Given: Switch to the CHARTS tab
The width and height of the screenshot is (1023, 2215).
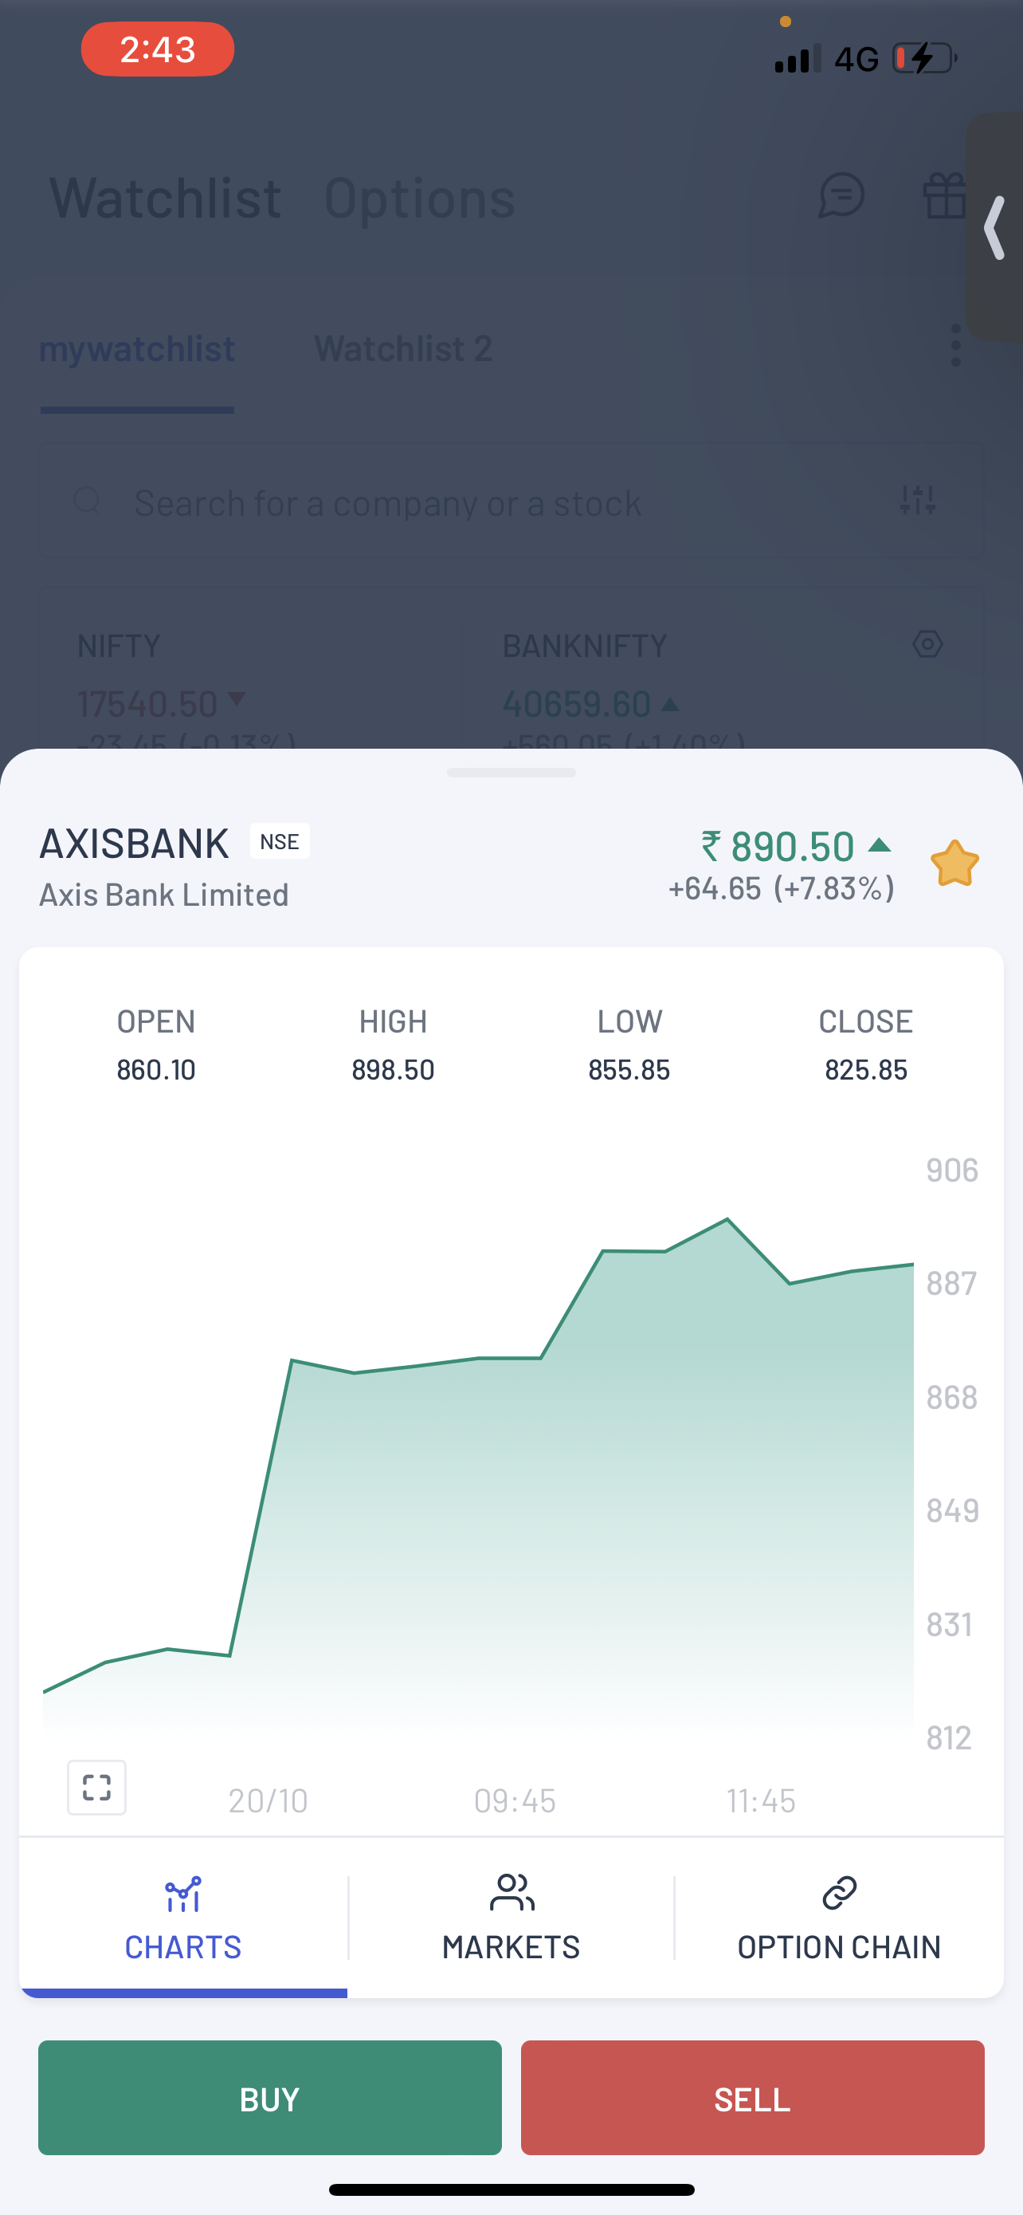Looking at the screenshot, I should point(183,1920).
